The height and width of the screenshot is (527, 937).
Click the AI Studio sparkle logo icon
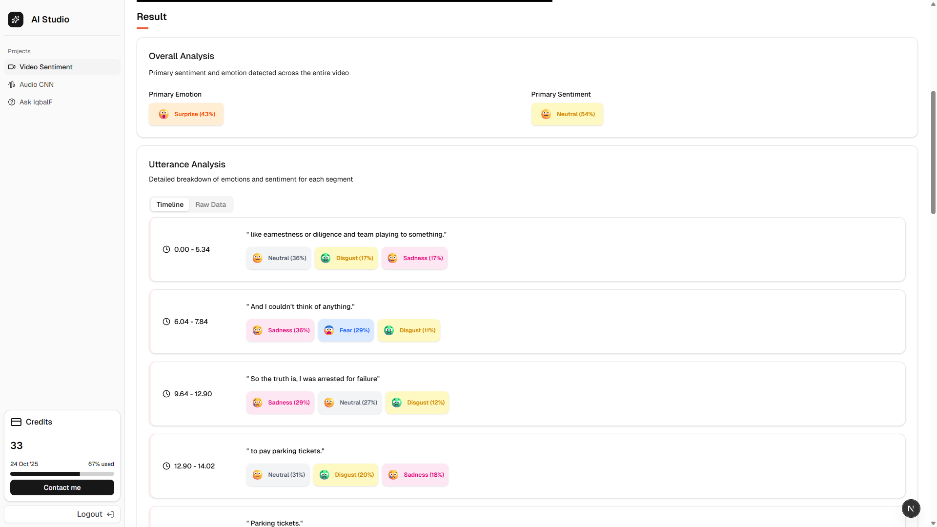(x=16, y=20)
